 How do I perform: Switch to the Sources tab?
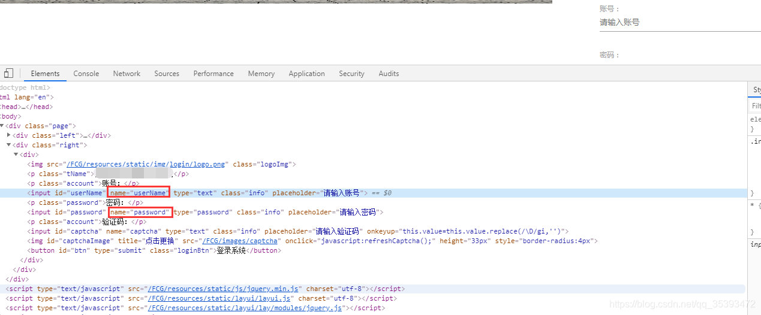coord(167,74)
